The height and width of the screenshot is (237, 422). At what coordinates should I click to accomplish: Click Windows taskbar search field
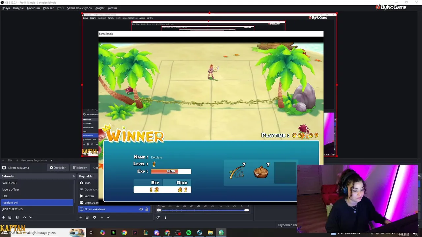[48, 233]
